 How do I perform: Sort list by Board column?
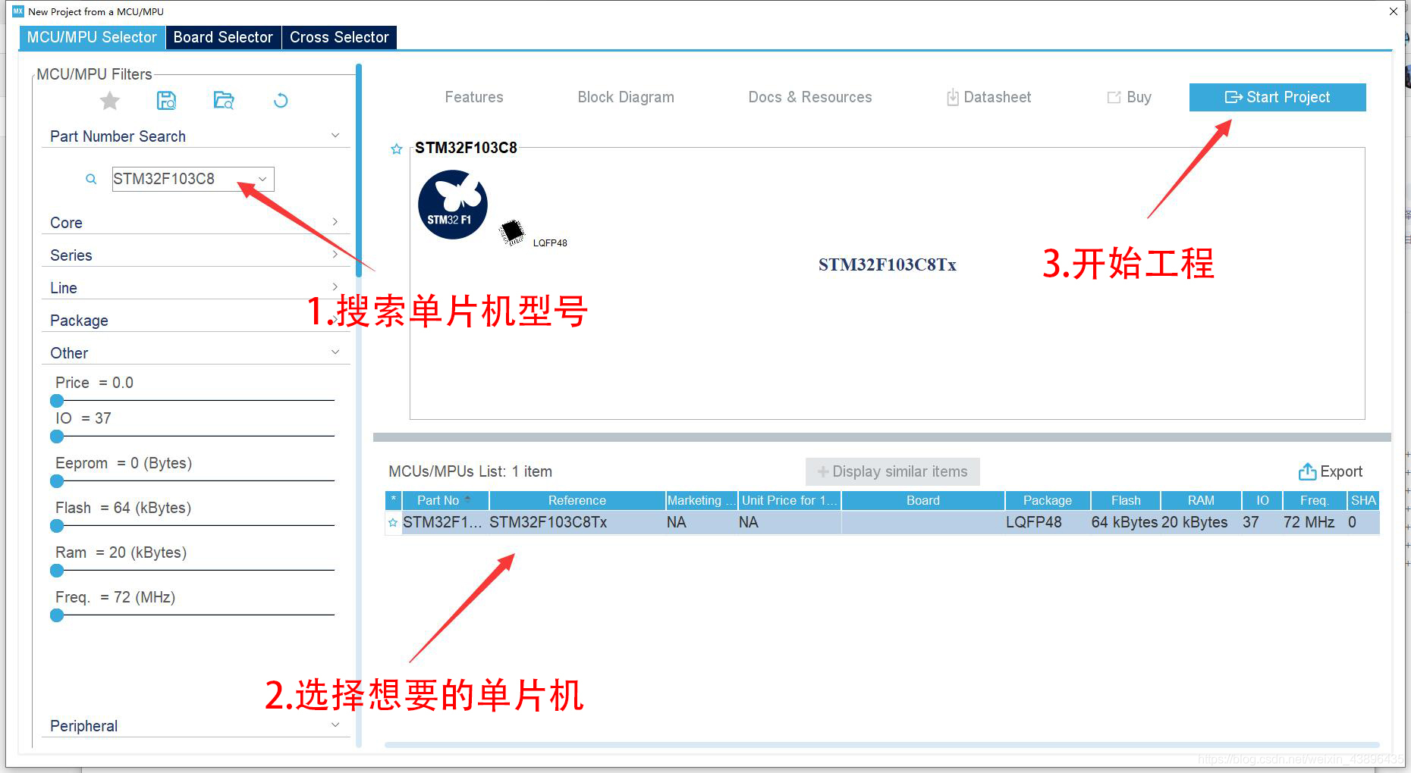(923, 500)
